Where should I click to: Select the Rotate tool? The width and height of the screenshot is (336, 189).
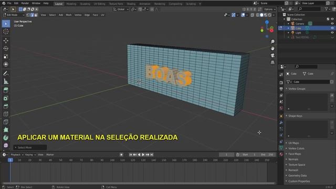[x=6, y=48]
